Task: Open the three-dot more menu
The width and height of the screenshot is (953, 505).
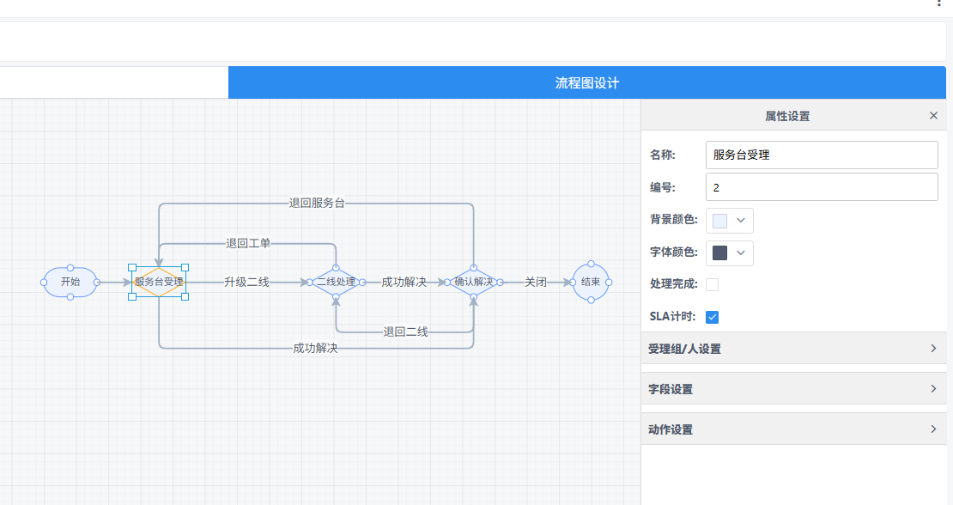Action: coord(939,3)
